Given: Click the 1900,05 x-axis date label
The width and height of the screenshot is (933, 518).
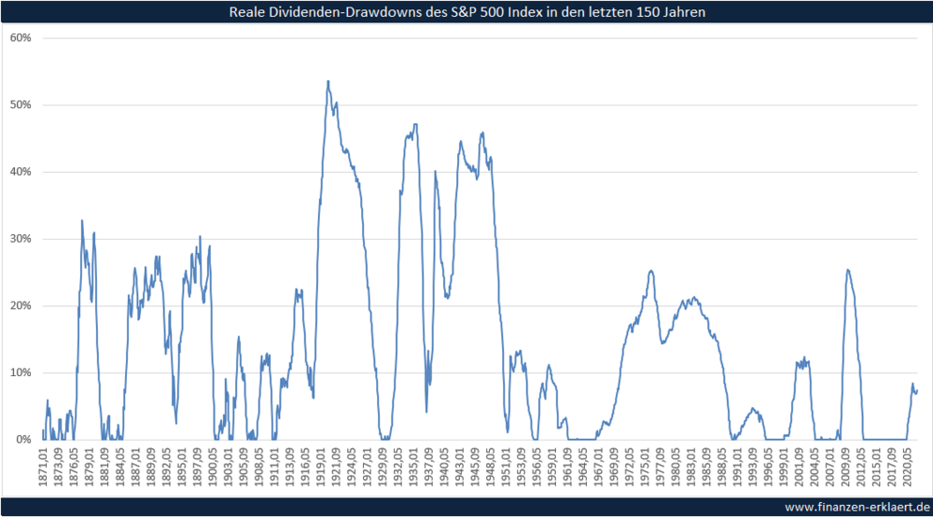Looking at the screenshot, I should point(213,467).
